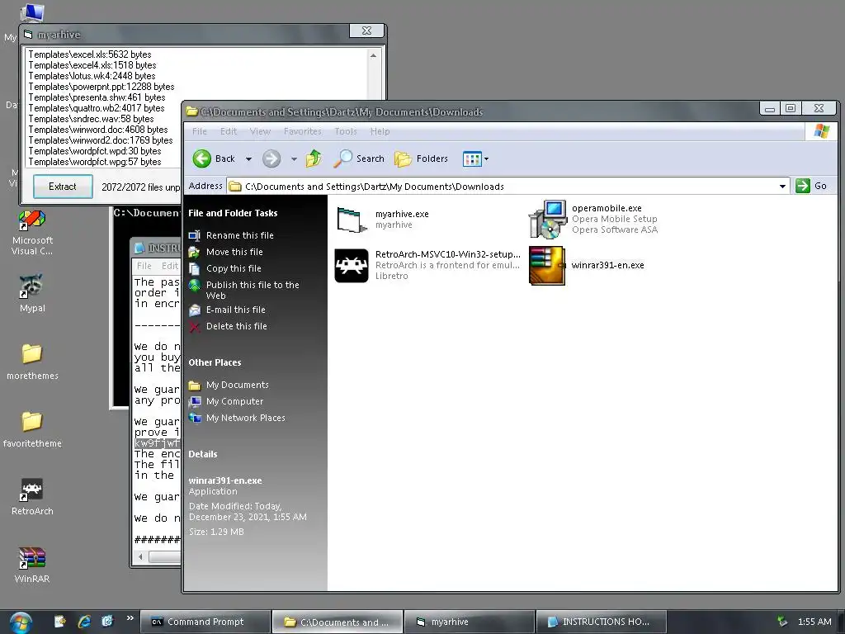Open the Microsoft Visual C desktop shortcut
Image resolution: width=845 pixels, height=634 pixels.
(32, 233)
